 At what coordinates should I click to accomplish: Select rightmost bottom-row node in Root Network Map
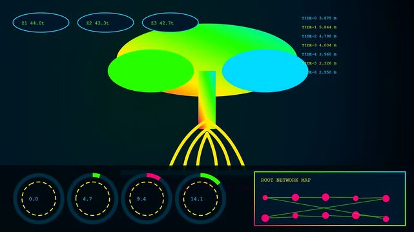(x=386, y=218)
